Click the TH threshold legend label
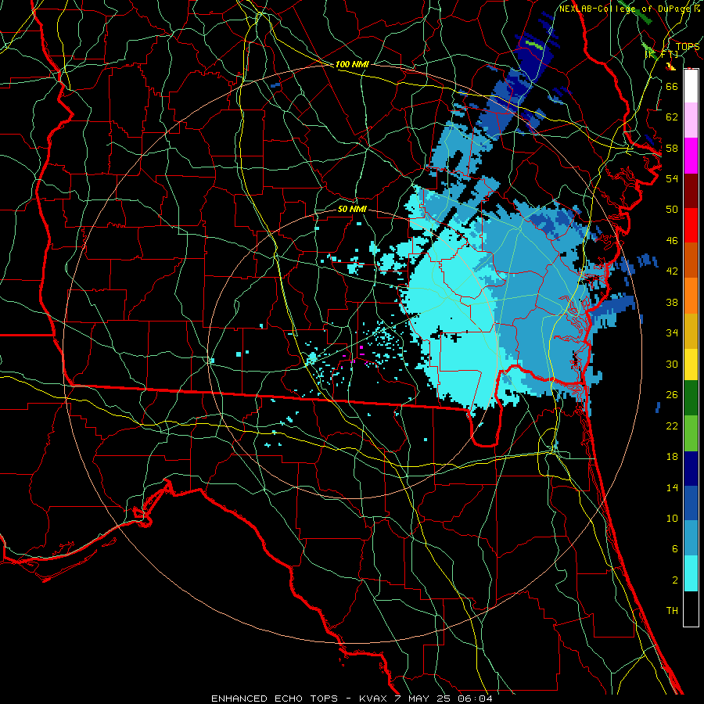Image resolution: width=704 pixels, height=704 pixels. [672, 610]
